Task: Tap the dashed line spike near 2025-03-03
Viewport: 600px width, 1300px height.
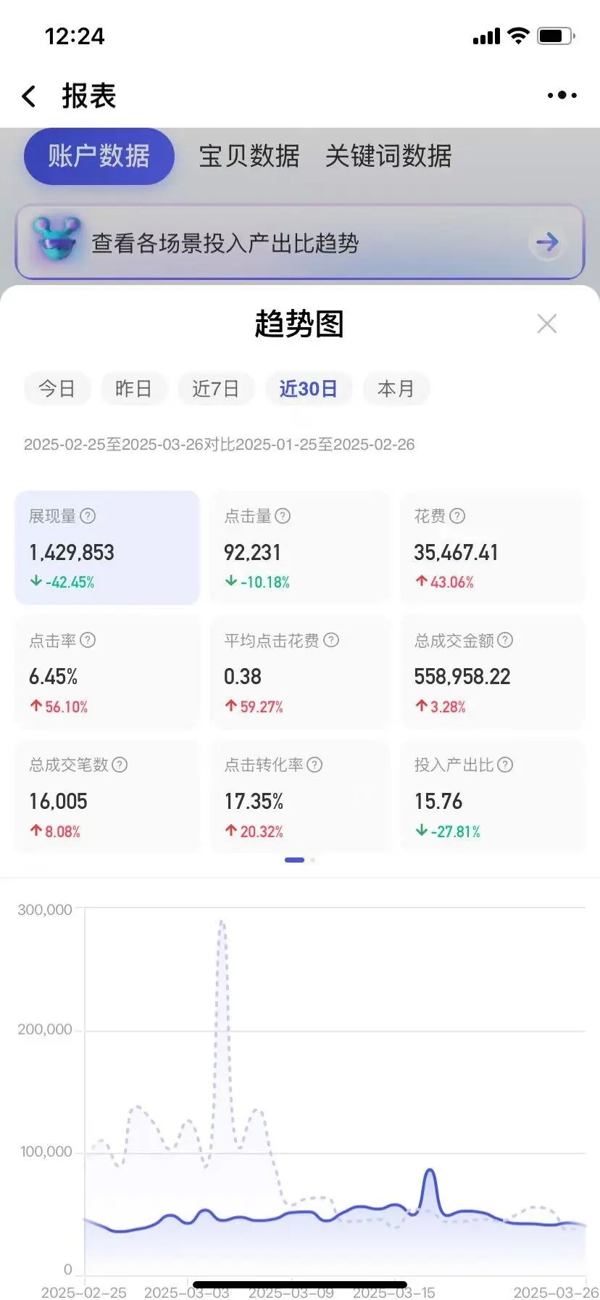Action: point(222,923)
